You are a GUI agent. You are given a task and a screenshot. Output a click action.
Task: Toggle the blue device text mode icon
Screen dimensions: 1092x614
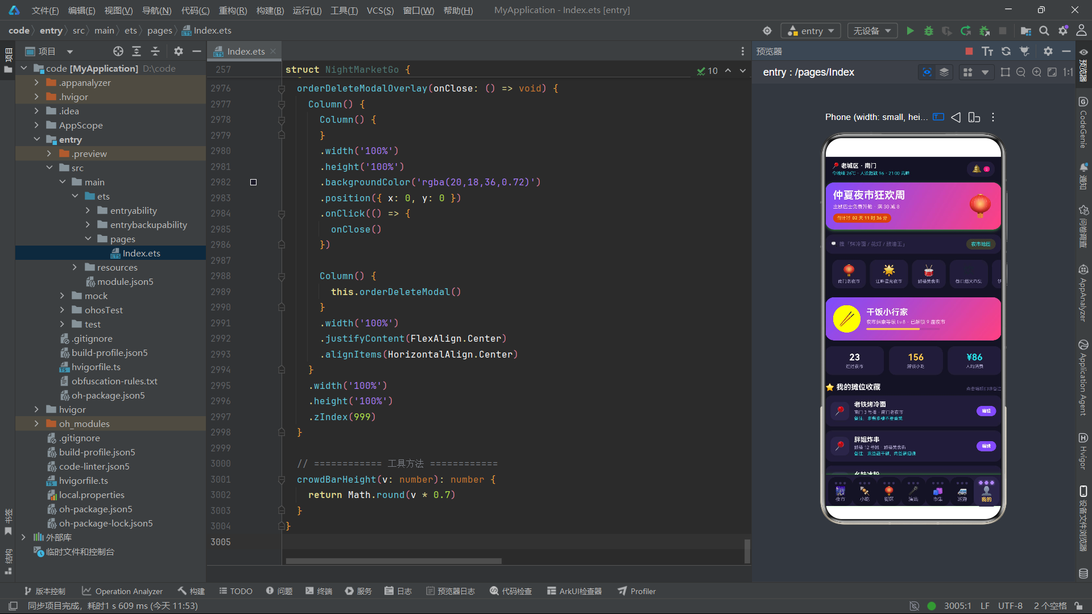click(x=938, y=117)
